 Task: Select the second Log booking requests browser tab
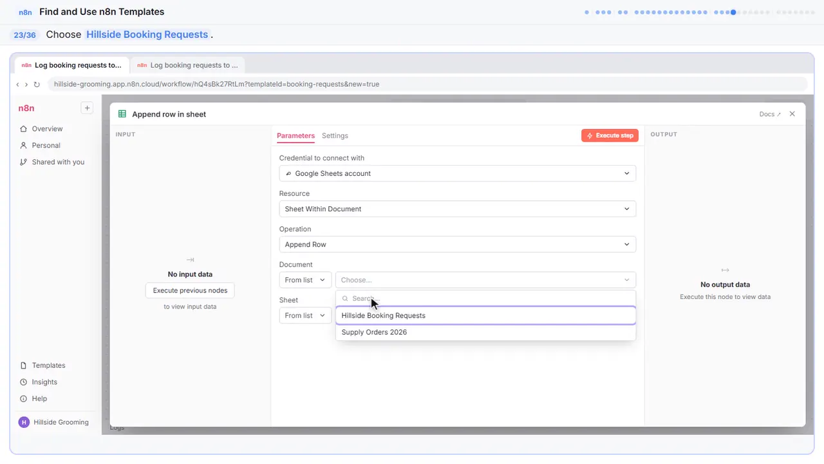pyautogui.click(x=187, y=65)
